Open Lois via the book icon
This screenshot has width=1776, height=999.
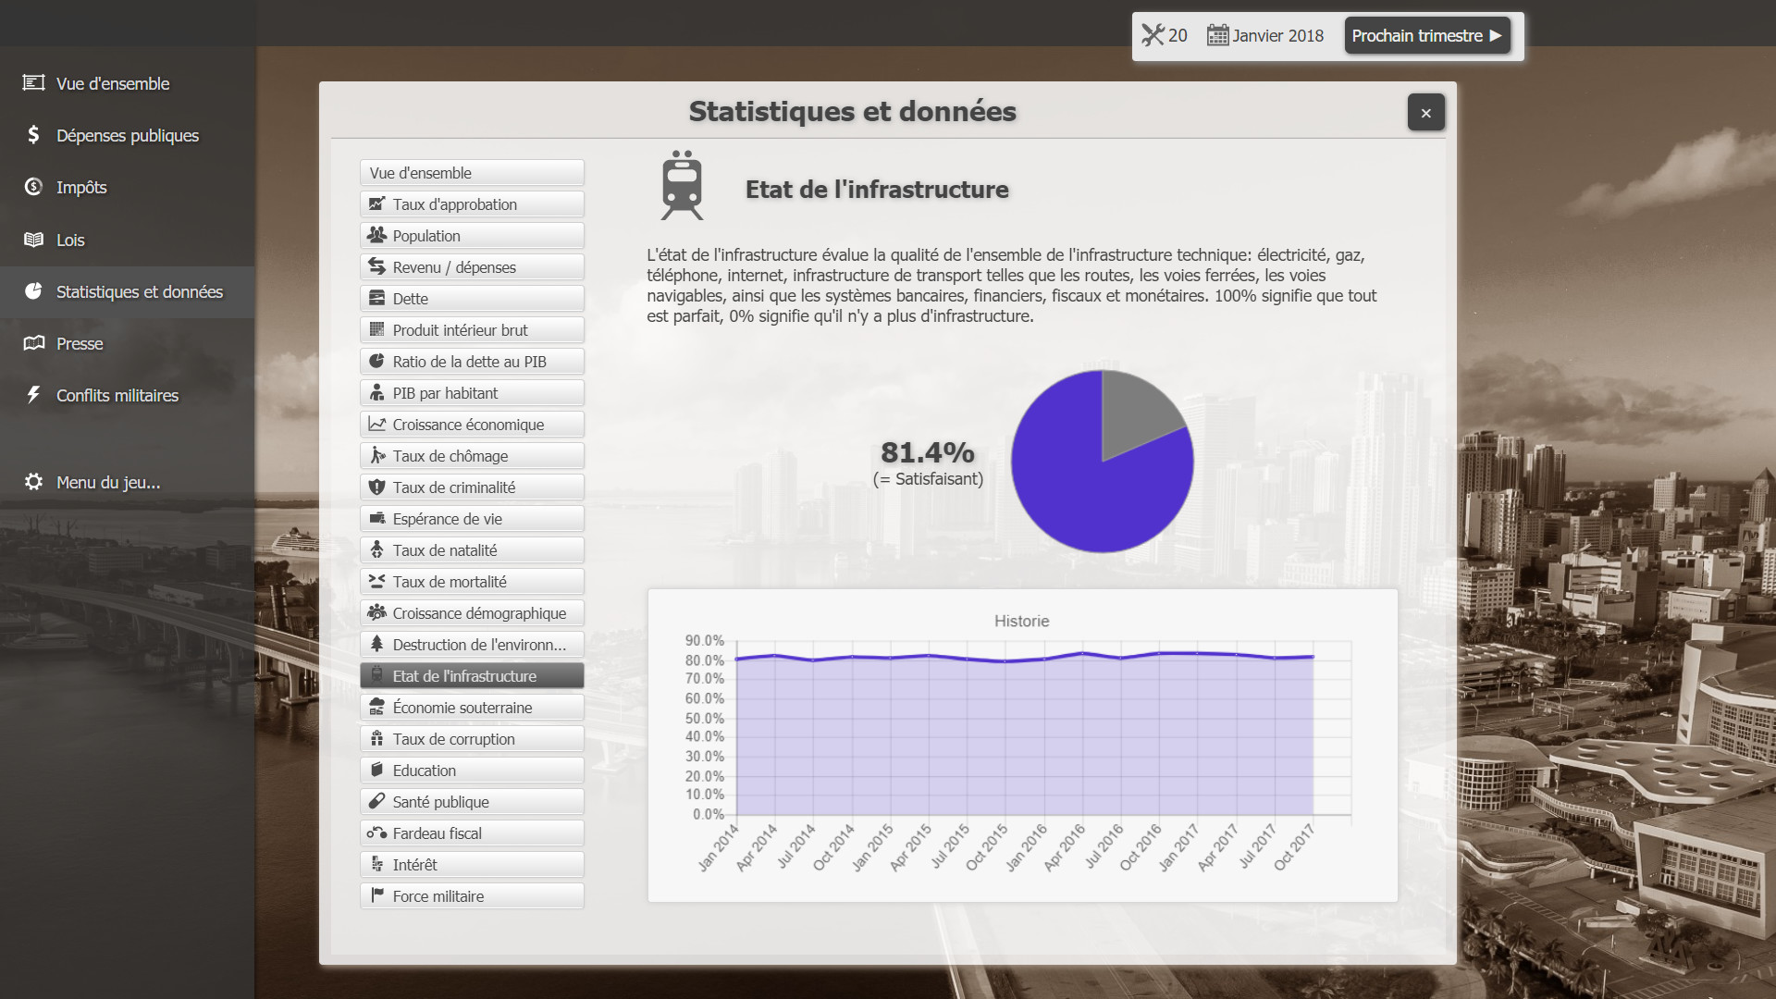[x=31, y=239]
